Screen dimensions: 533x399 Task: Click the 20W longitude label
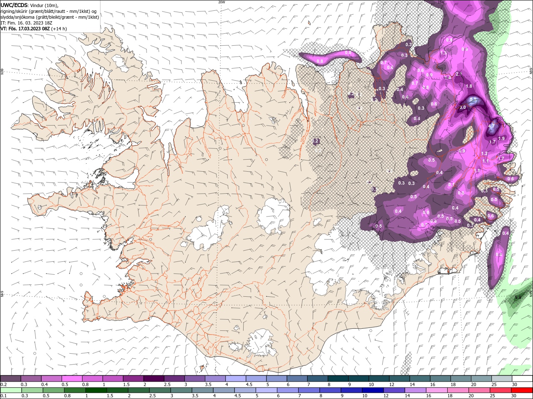coord(222,2)
